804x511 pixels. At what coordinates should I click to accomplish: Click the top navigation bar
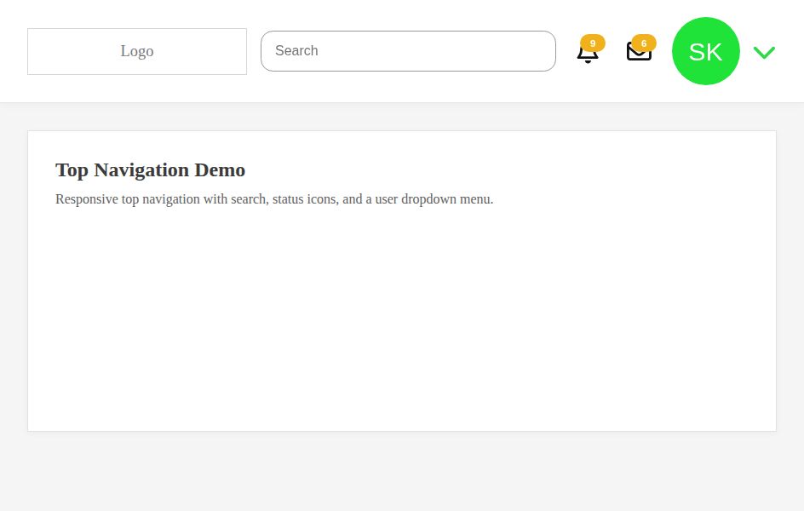click(x=402, y=13)
